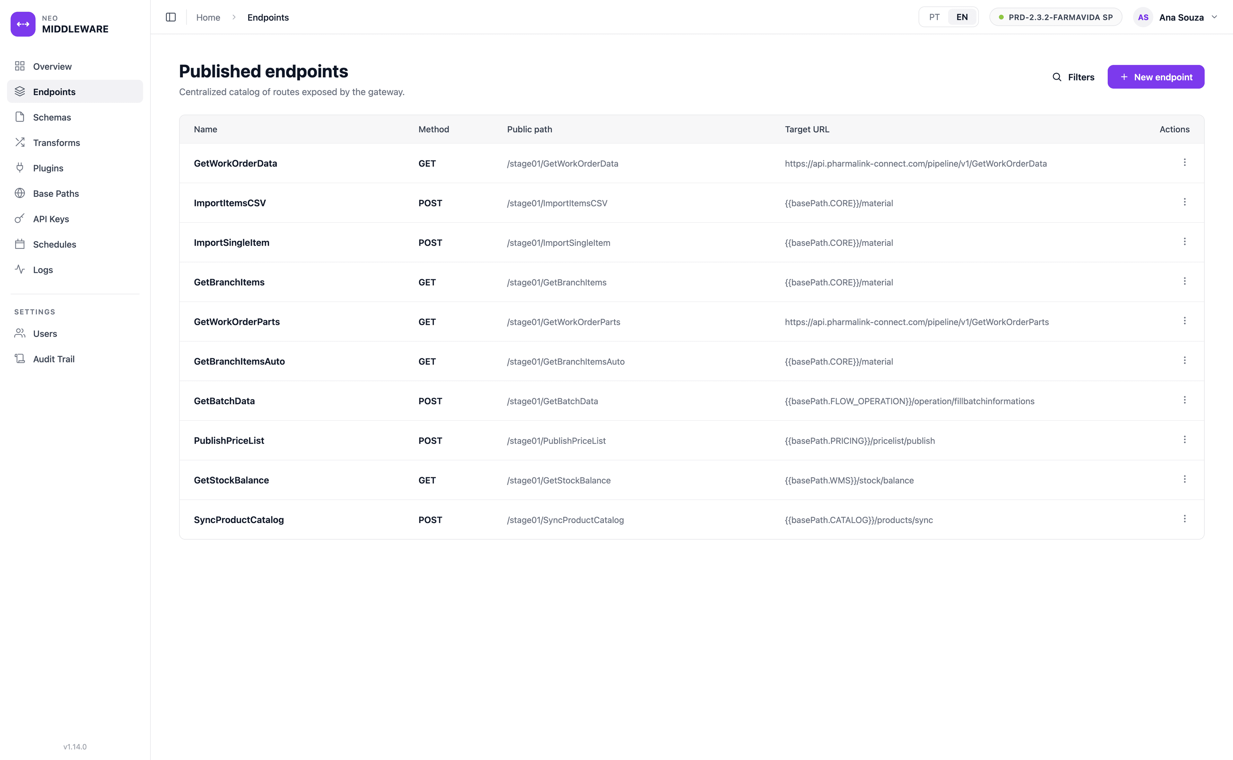This screenshot has height=760, width=1233.
Task: Switch language to PT
Action: click(934, 17)
